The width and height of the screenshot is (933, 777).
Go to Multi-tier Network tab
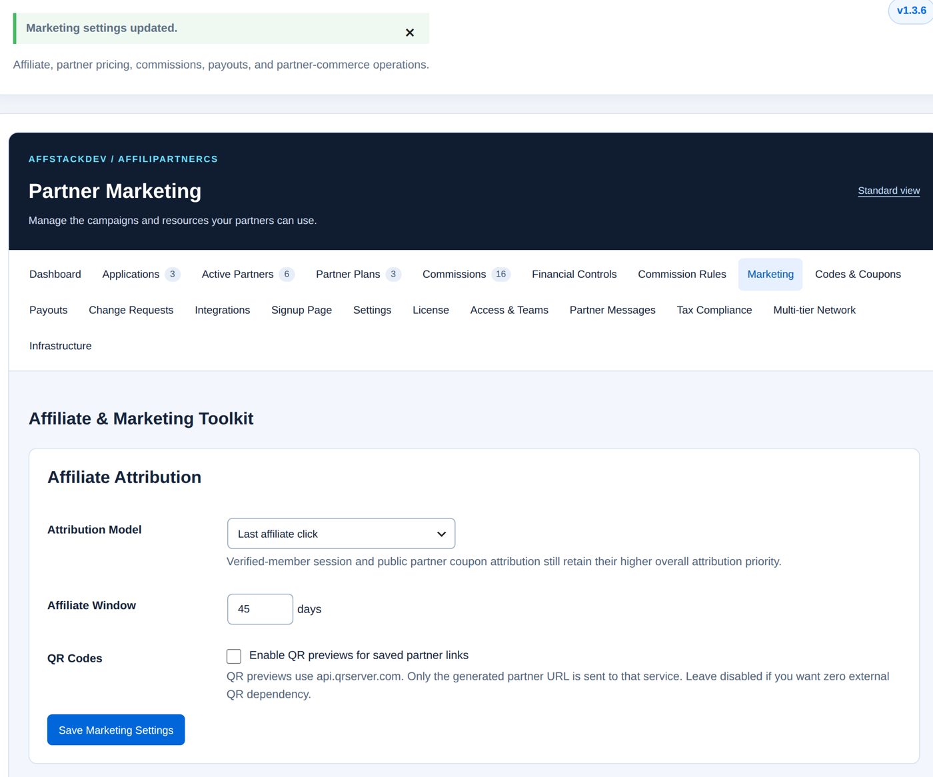(814, 311)
